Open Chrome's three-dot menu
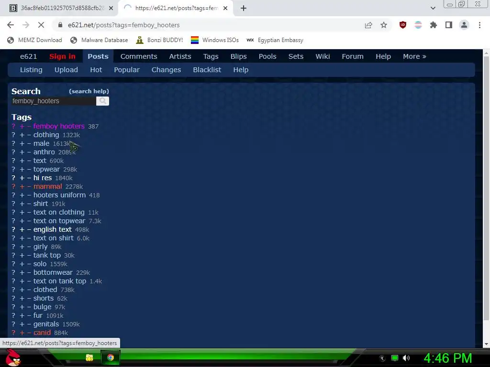 tap(479, 25)
